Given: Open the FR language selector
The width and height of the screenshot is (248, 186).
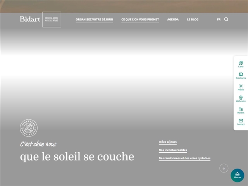Looking at the screenshot, I should pos(219,19).
